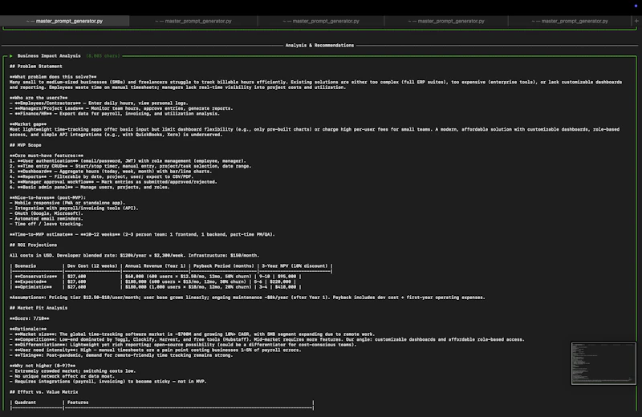The image size is (642, 417).
Task: Click the "Differentiation" bullet line
Action: pos(183,345)
